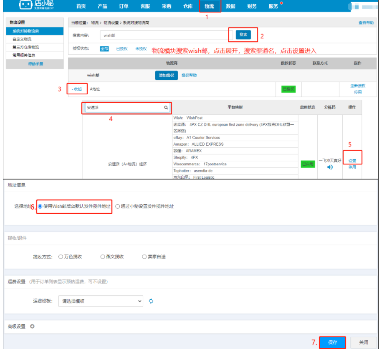
Task: Open 财务 in top navigation
Action: [x=252, y=6]
